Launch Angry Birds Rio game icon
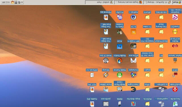 pyautogui.click(x=133, y=104)
